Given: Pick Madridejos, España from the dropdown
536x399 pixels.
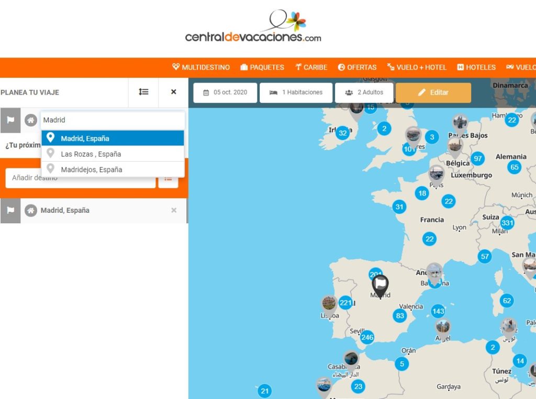Looking at the screenshot, I should [x=113, y=169].
